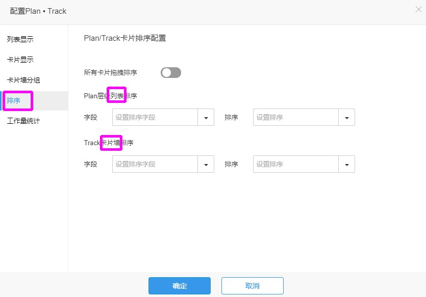Expand the Plan层级列表排序 字段 dropdown arrow
The height and width of the screenshot is (297, 426).
206,118
